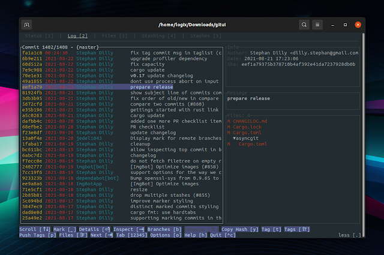Click the Push Tags [p] command
Screen dimensions: 384x255
pos(38,235)
